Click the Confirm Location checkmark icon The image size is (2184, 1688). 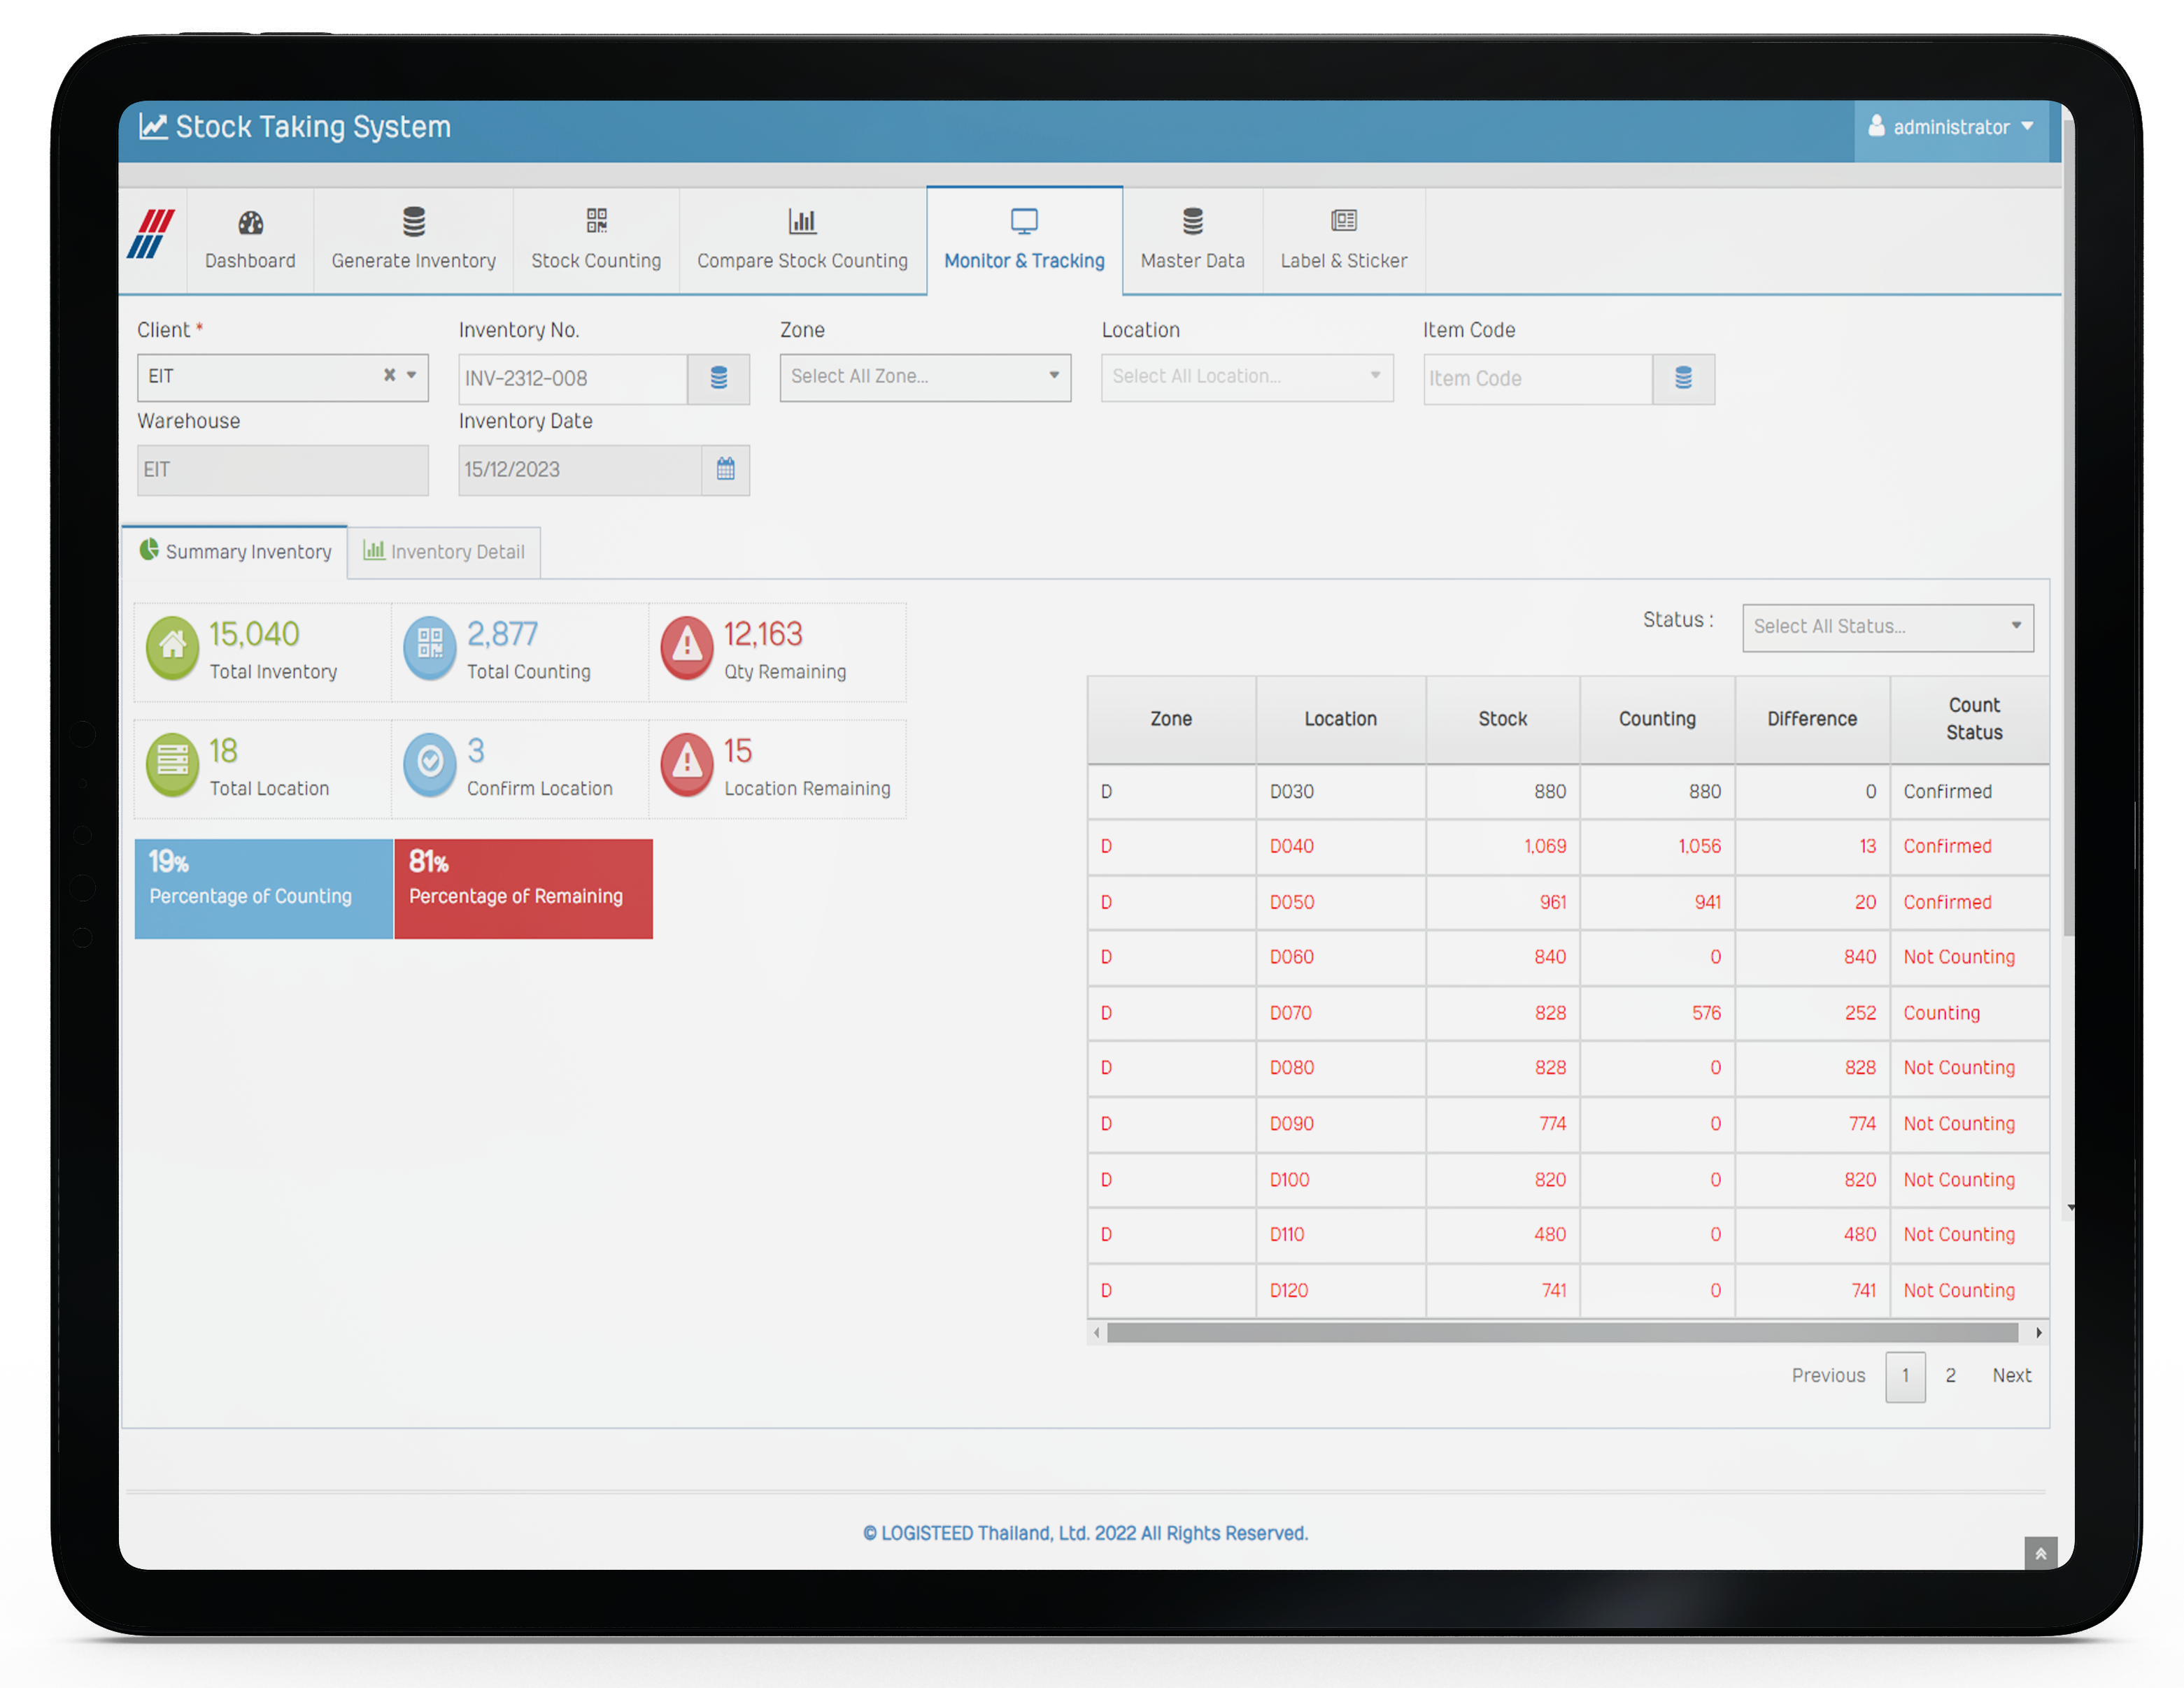click(x=430, y=764)
